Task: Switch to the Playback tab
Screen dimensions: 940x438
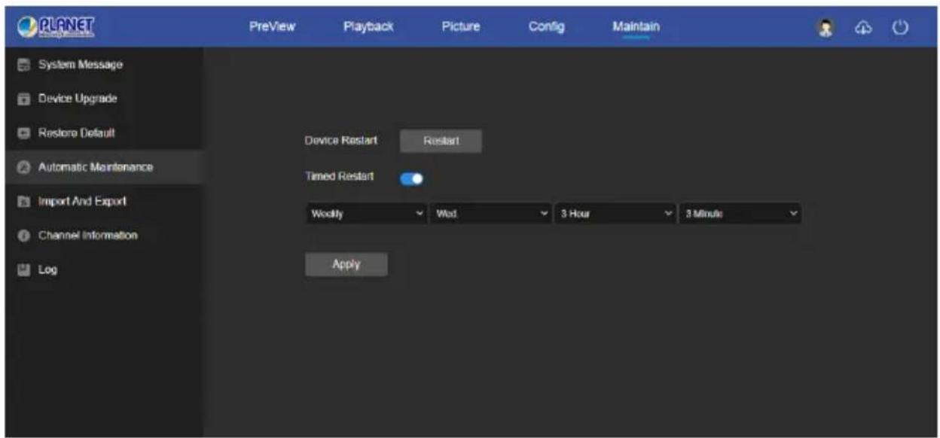Action: click(x=369, y=27)
